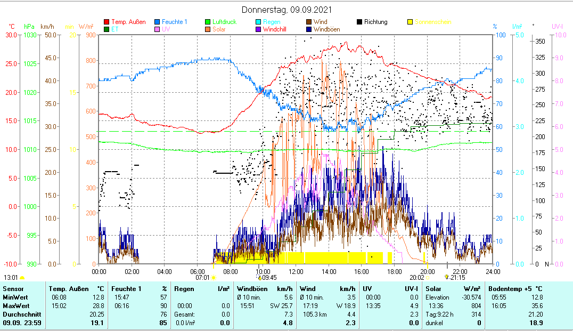This screenshot has width=573, height=331.
Task: Click the Elevation label in Solar column
Action: pos(437,297)
